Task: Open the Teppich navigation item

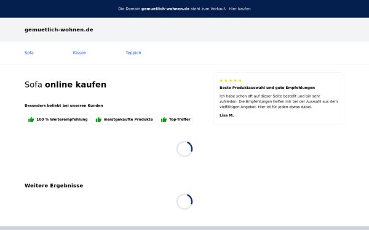Action: click(133, 53)
